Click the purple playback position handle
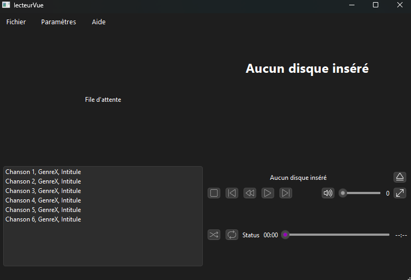The image size is (411, 280). click(285, 235)
